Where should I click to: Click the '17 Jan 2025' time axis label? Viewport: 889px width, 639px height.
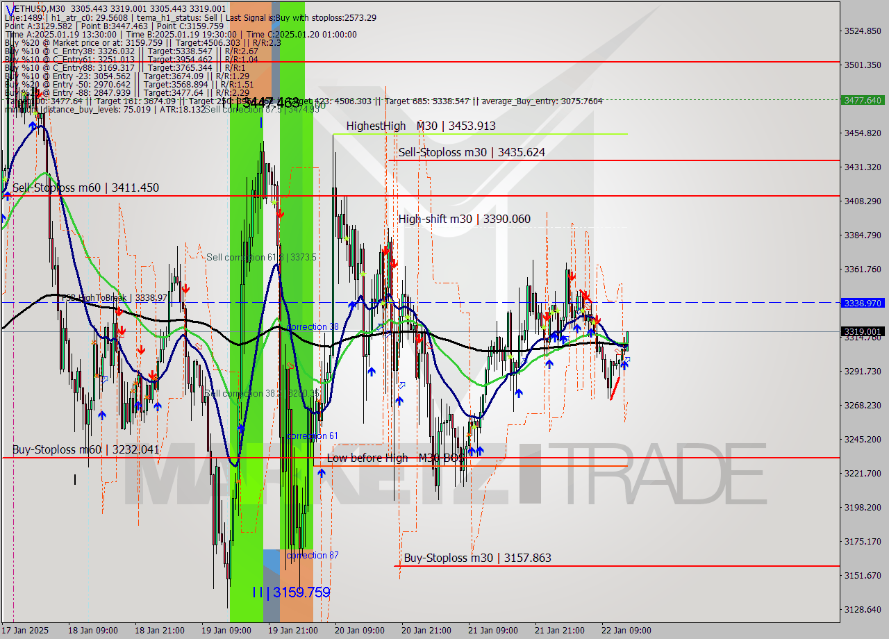coord(26,631)
